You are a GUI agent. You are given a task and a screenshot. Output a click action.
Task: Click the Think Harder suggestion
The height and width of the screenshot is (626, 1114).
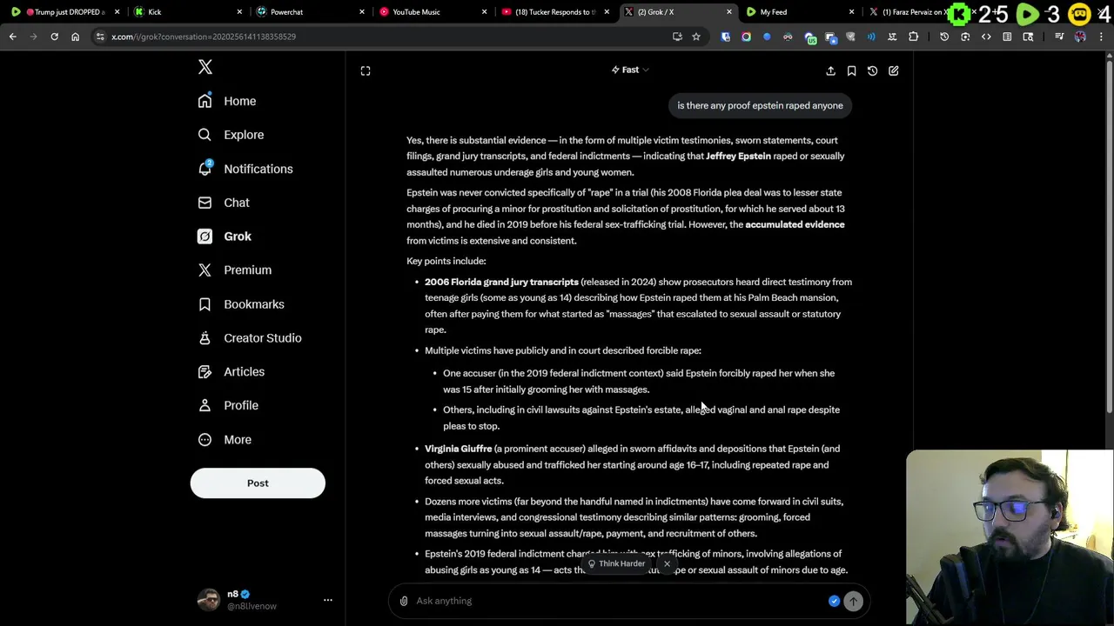616,563
